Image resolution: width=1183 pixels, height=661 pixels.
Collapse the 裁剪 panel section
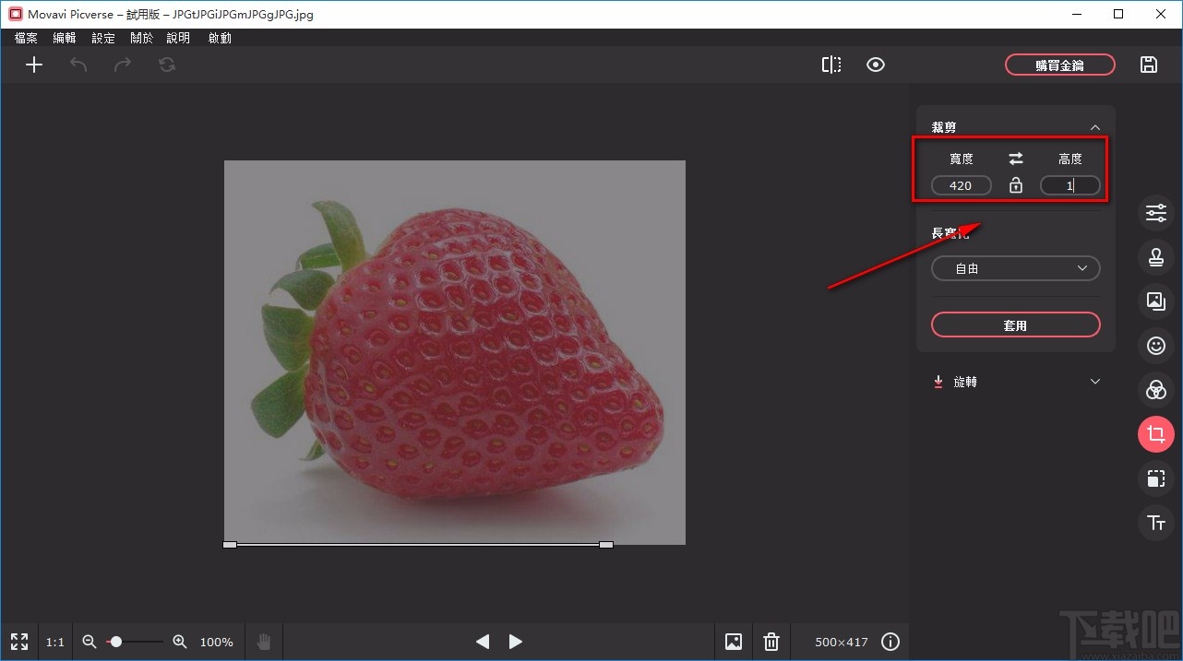[x=1094, y=127]
